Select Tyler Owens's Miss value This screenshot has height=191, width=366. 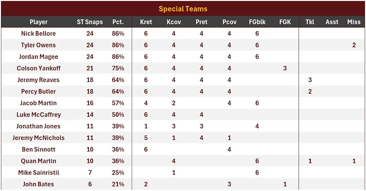point(354,45)
